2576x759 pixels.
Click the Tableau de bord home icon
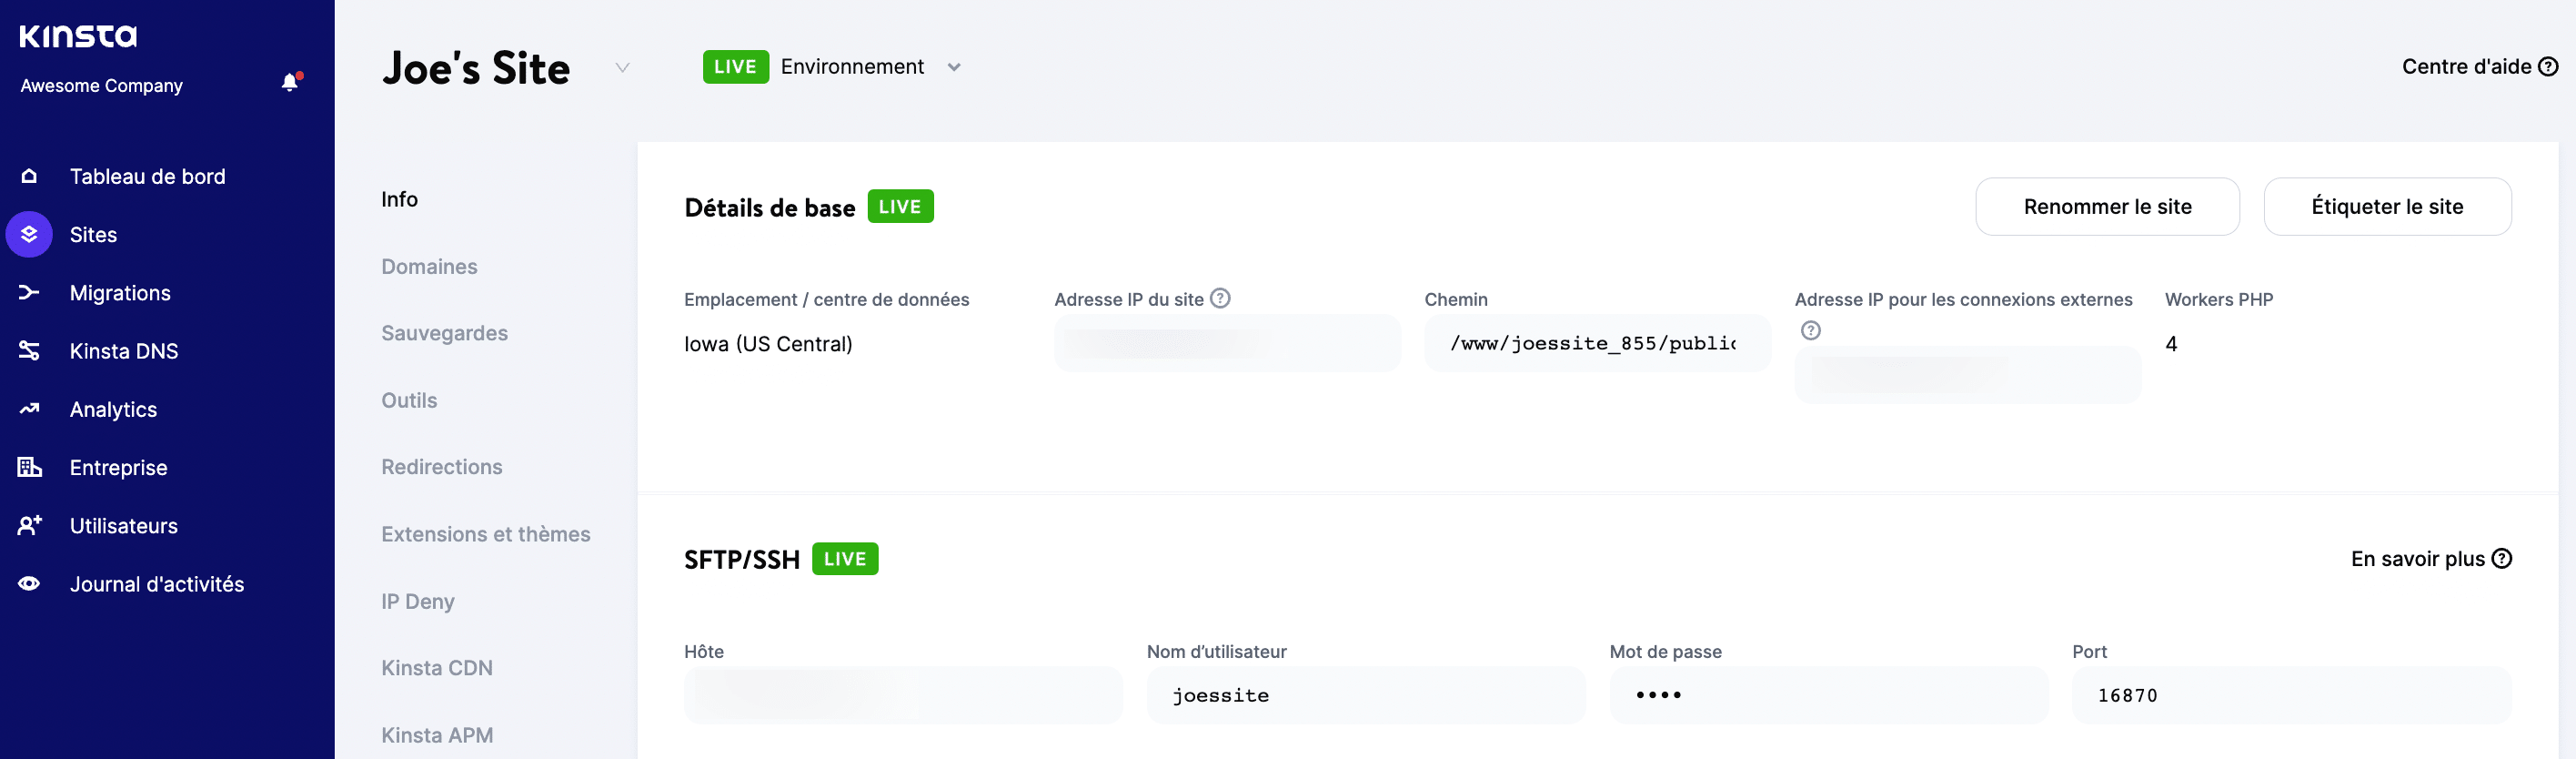[29, 176]
